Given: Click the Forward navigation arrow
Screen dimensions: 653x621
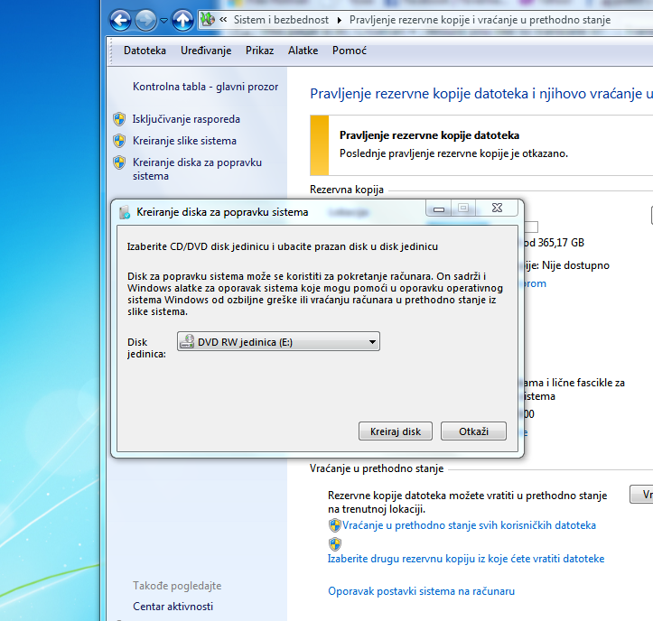Looking at the screenshot, I should tap(145, 20).
